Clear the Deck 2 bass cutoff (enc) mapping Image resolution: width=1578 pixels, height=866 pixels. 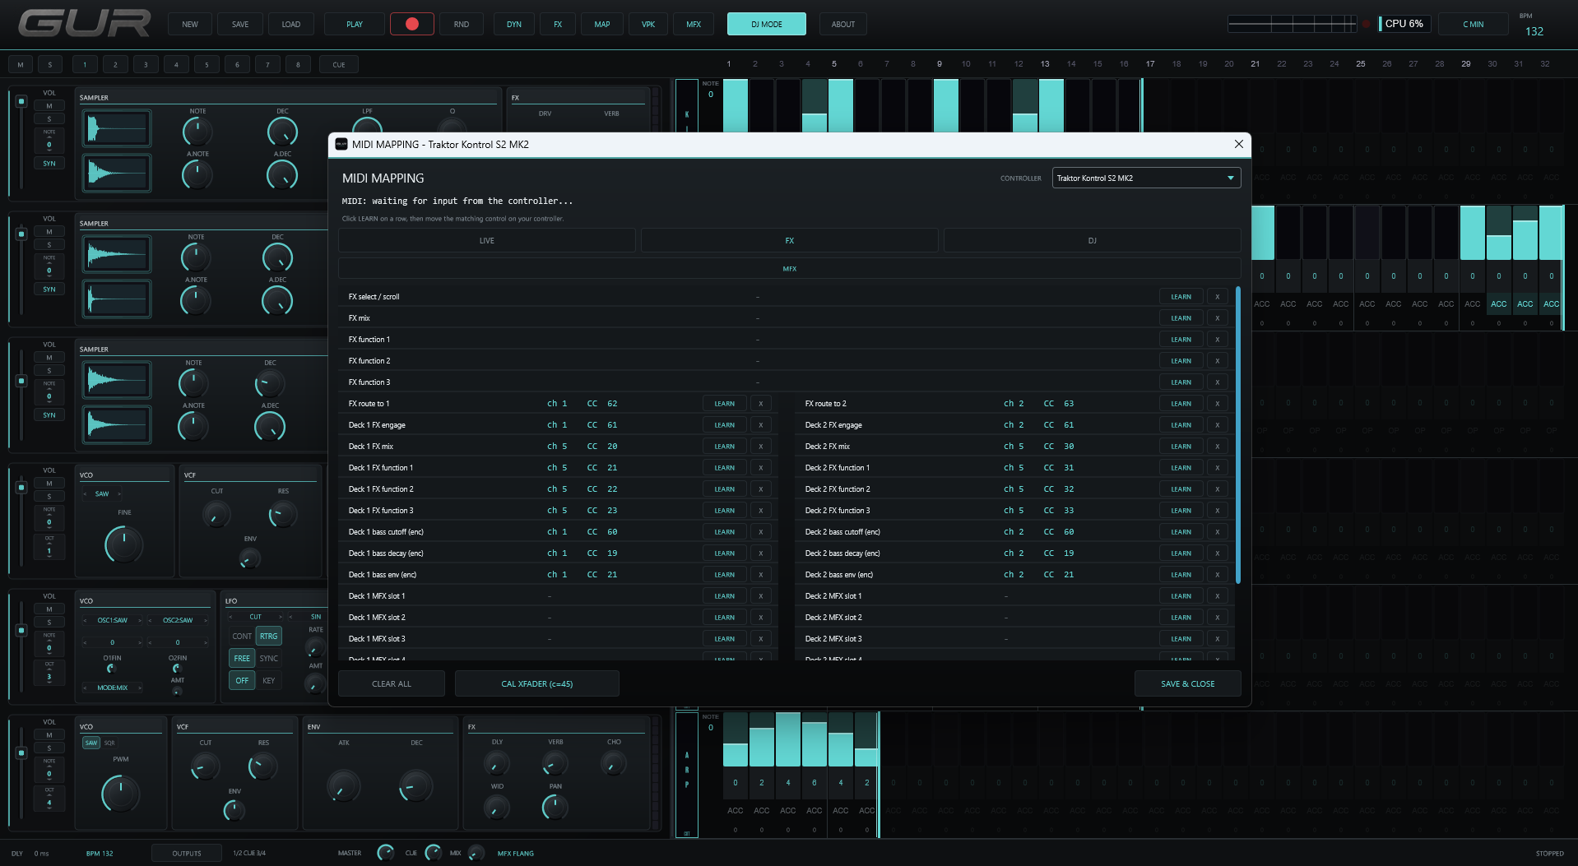tap(1218, 532)
